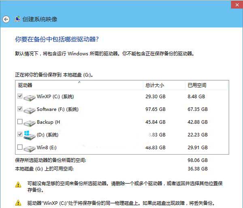Screen dimensions: 243x208
Task: Click the 42.88 GB used space value
Action: tap(198, 122)
